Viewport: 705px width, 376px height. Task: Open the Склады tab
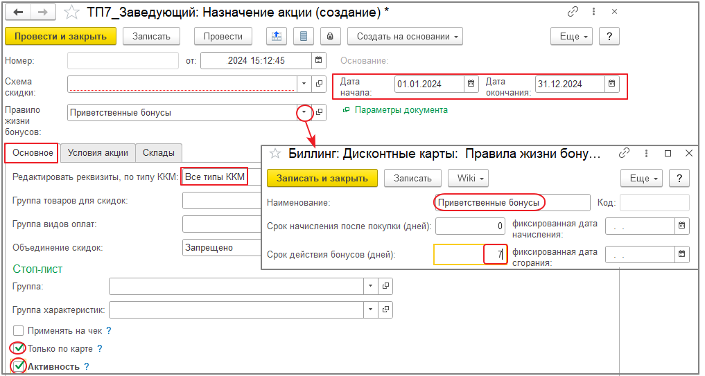point(159,152)
